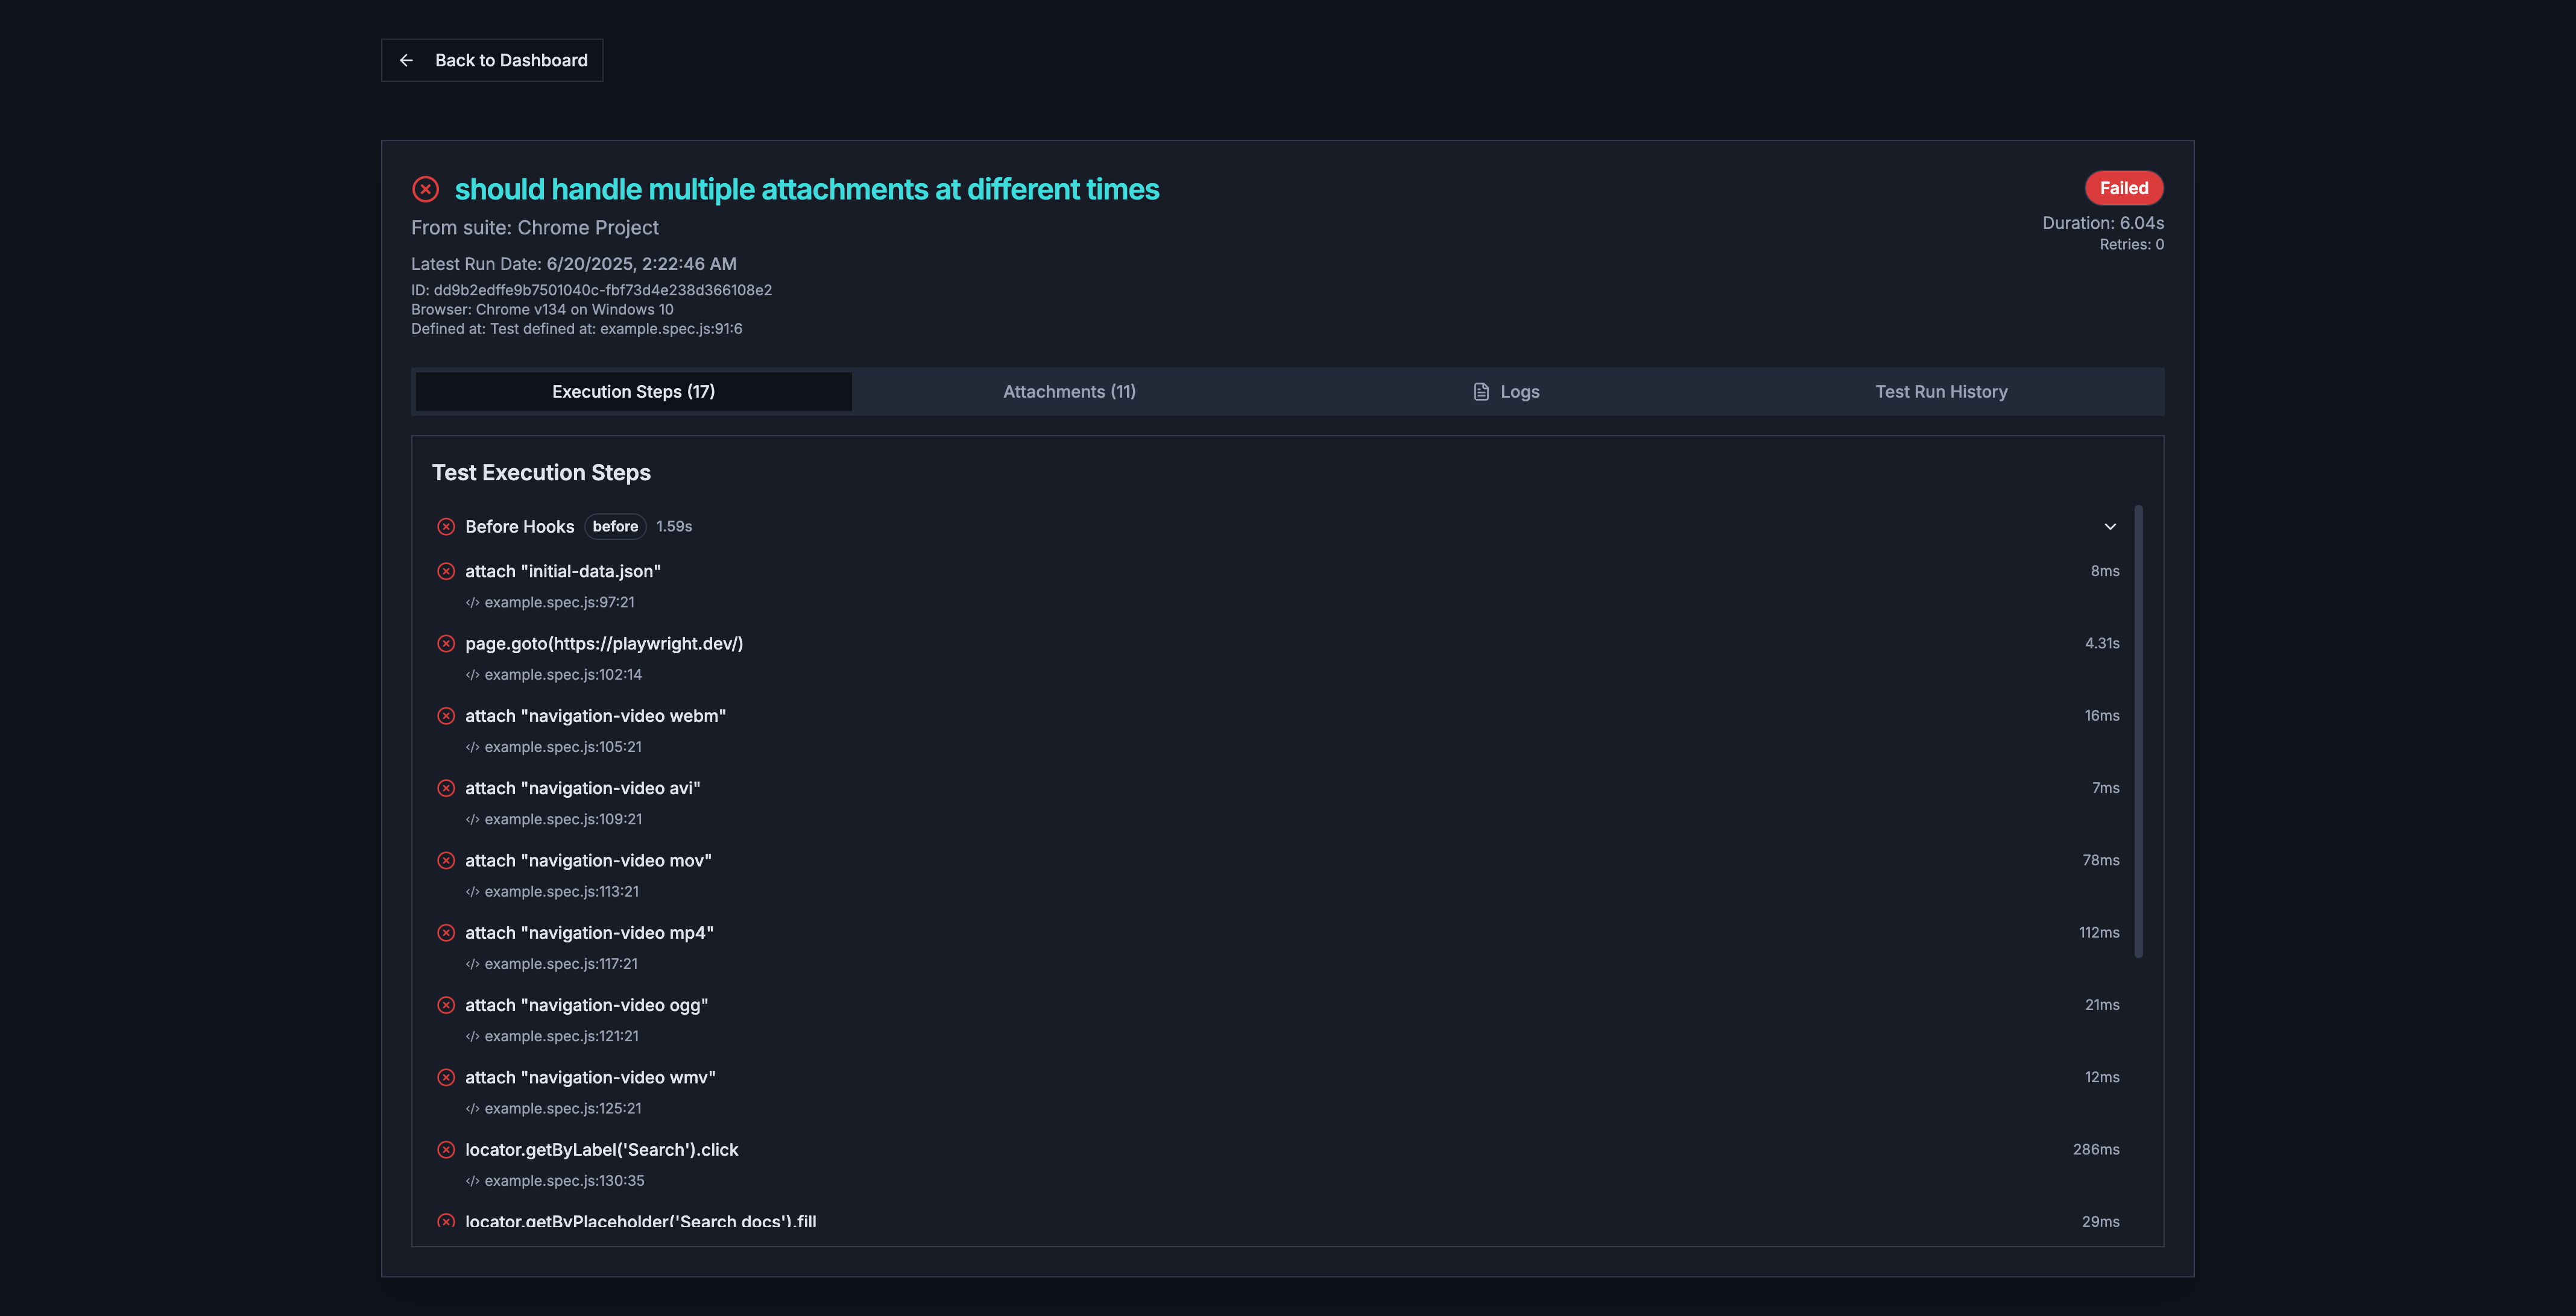Click failed icon for navigation-video wmv
Viewport: 2576px width, 1316px height.
click(x=446, y=1078)
